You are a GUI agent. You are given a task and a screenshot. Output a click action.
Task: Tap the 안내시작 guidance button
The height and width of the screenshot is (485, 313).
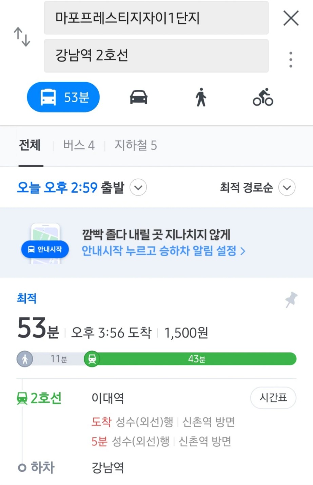point(45,249)
